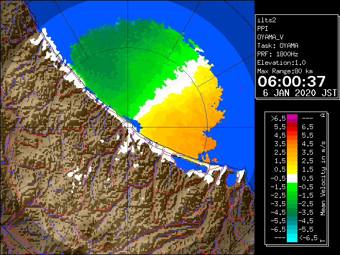The width and height of the screenshot is (340, 255).
Task: Click the isolated magenta dot on the radar
Action: tap(241, 89)
